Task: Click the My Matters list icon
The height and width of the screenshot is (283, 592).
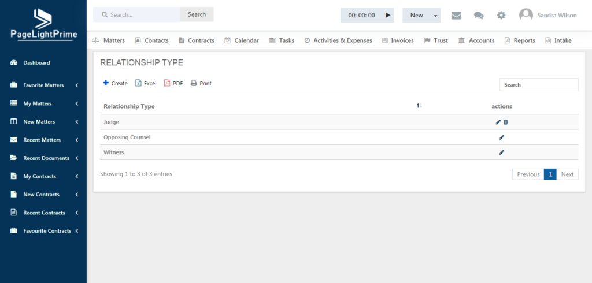Action: click(14, 103)
